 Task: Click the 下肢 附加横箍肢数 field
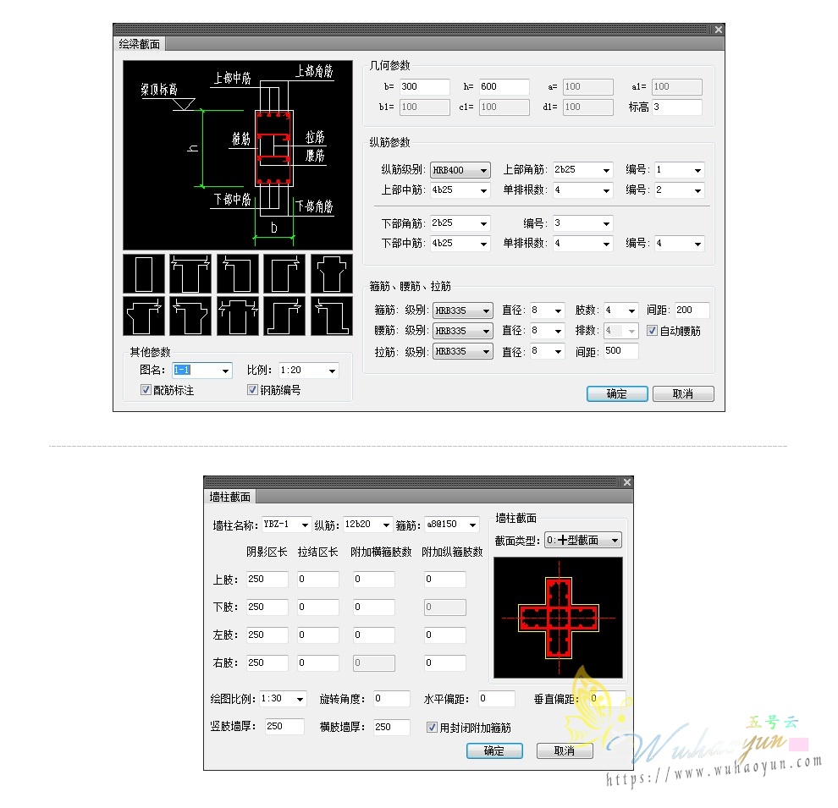click(x=374, y=607)
